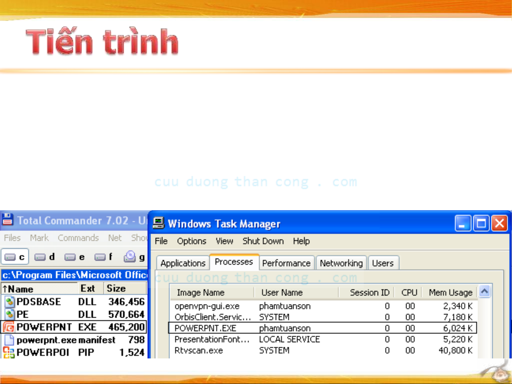
Task: Sort files by Ext column header
Action: 90,288
